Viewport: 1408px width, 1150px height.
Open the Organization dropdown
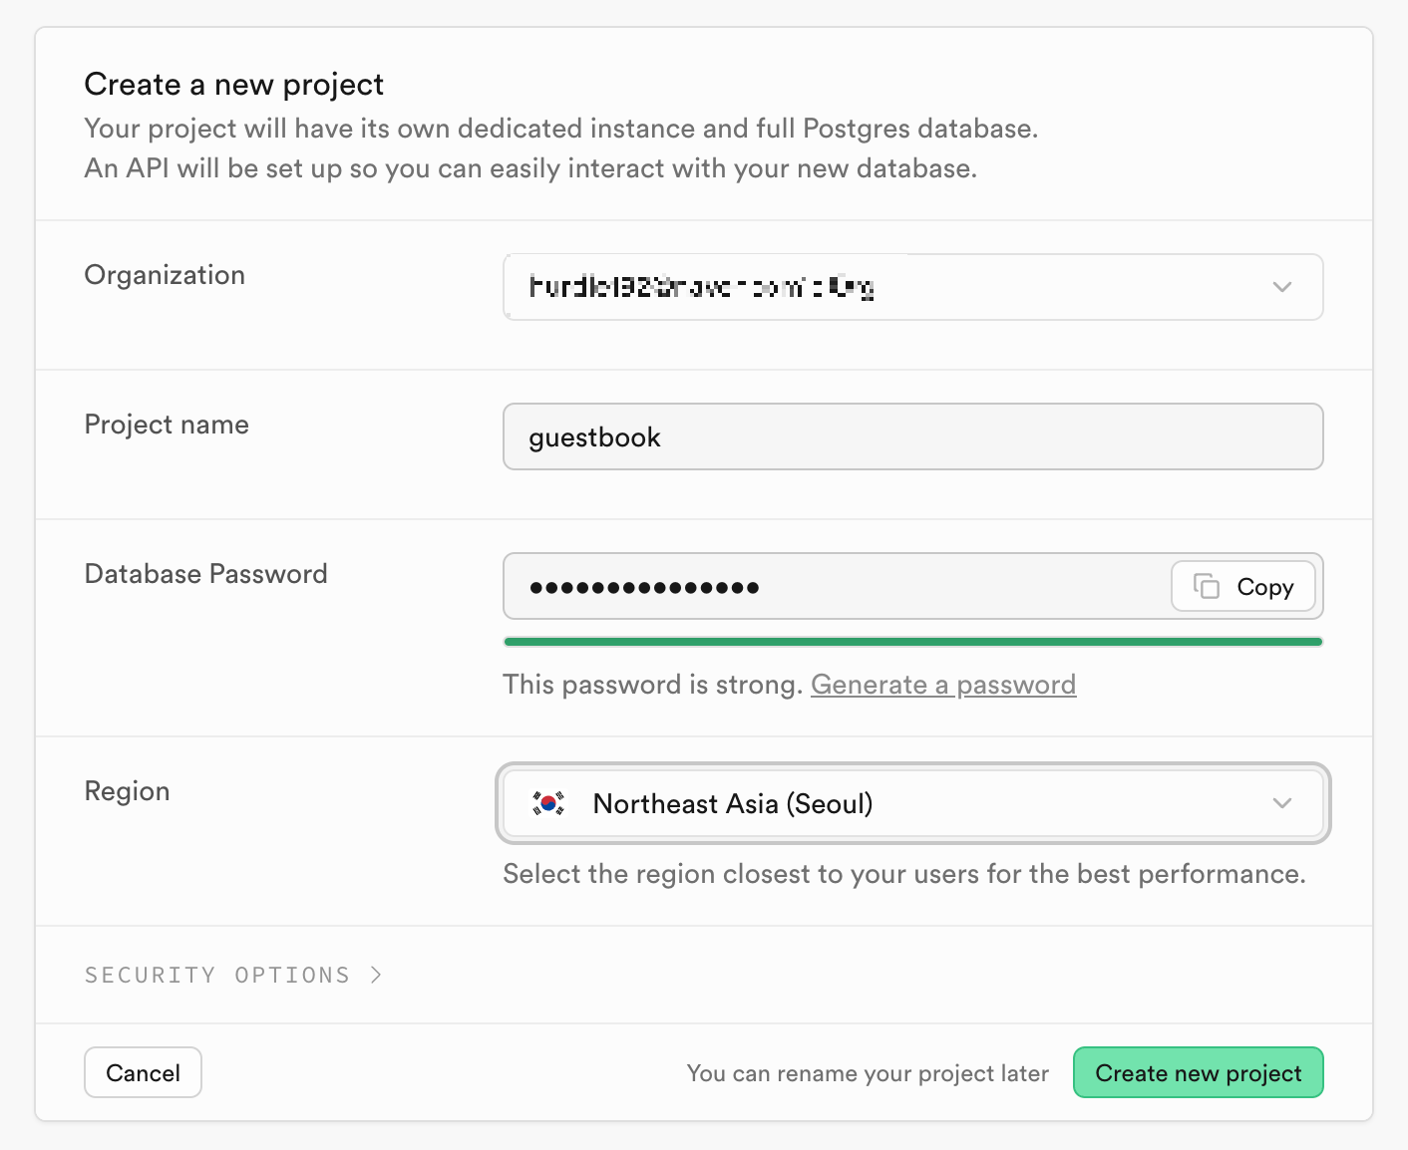point(912,287)
